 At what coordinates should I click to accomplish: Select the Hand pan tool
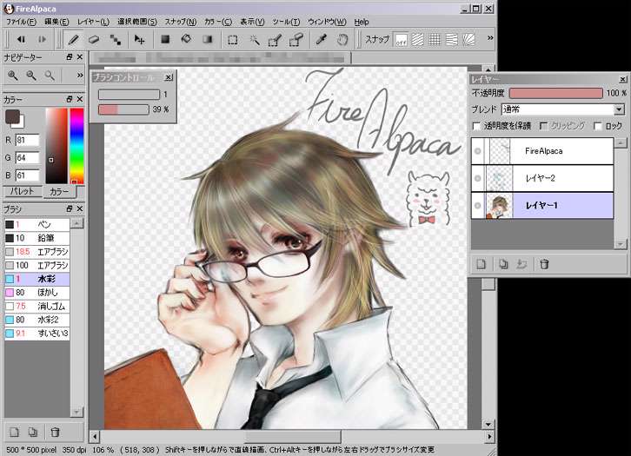click(342, 39)
